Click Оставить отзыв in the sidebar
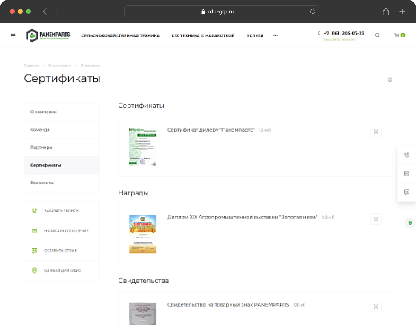416x325 pixels. [61, 251]
